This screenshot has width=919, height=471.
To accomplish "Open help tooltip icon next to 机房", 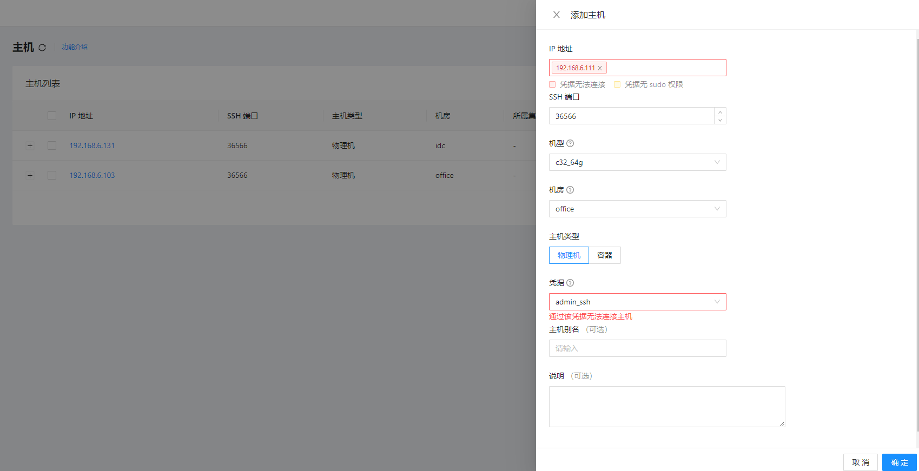I will (570, 190).
